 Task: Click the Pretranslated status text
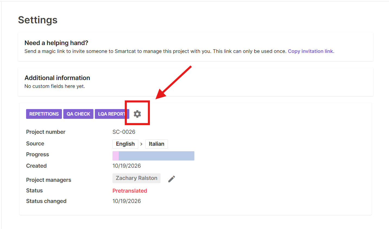tap(130, 191)
